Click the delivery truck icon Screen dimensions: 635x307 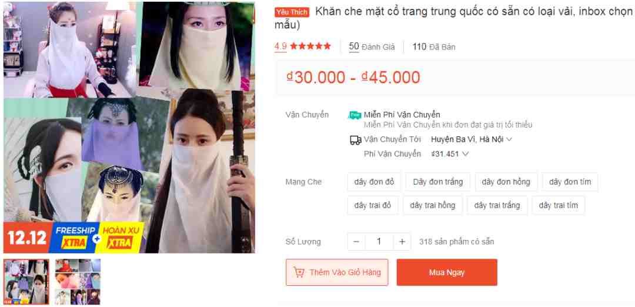355,140
